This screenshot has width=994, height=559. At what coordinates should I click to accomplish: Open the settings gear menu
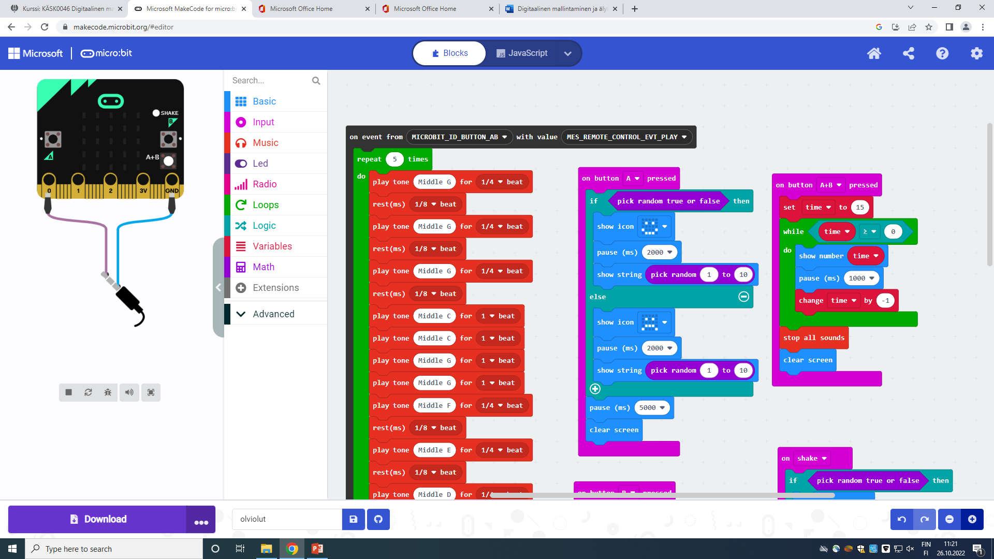tap(976, 53)
